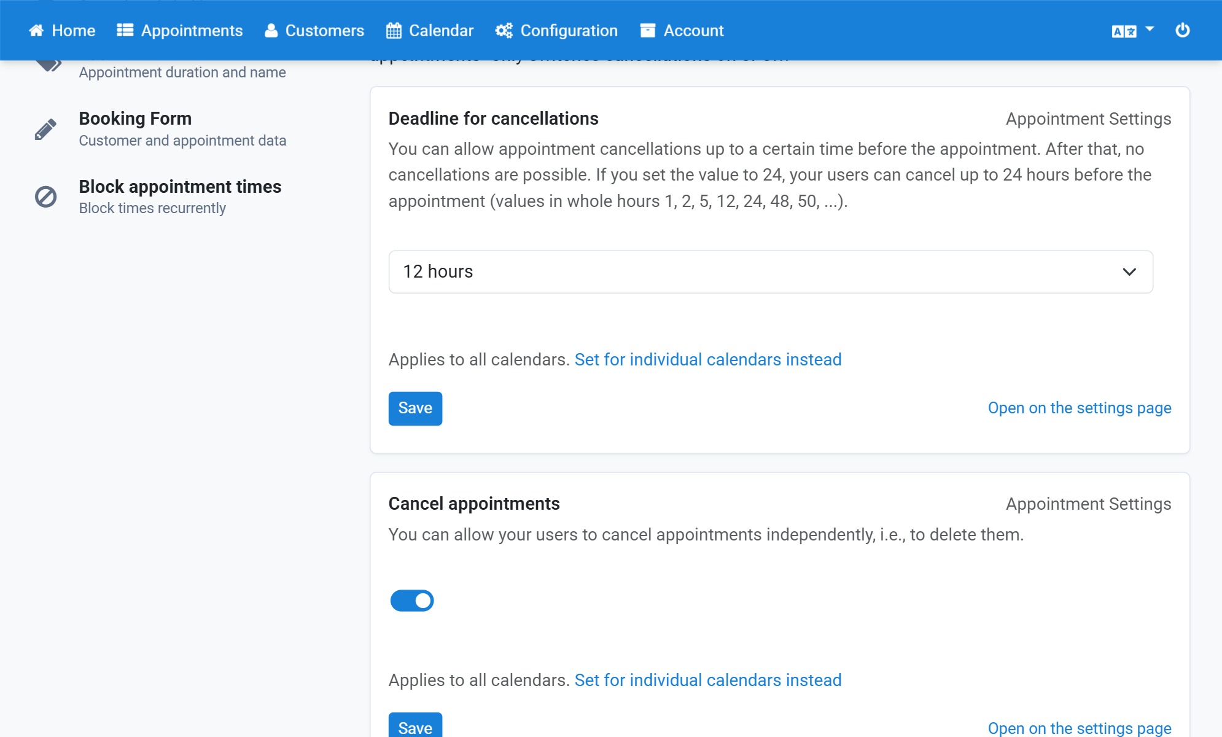The height and width of the screenshot is (737, 1222).
Task: Save the Cancel appointments setting
Action: [415, 727]
